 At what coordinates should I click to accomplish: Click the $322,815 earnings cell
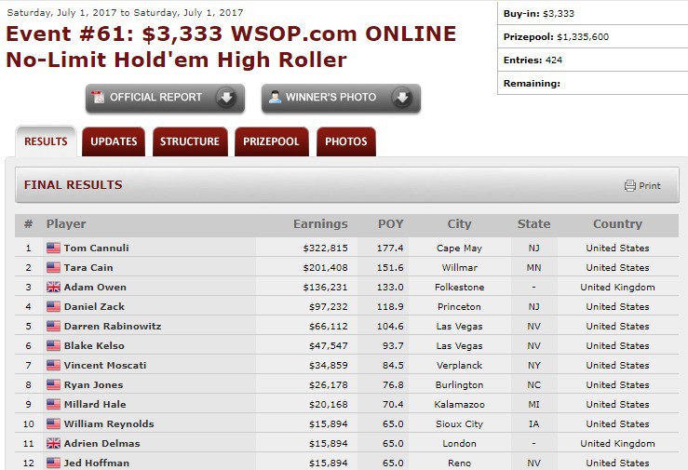tap(325, 248)
